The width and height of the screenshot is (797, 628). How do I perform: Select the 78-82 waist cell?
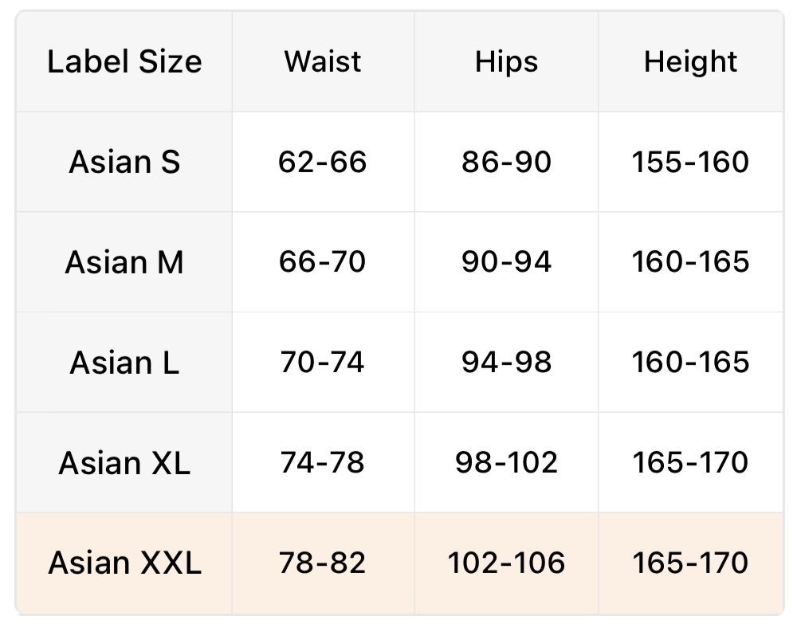click(x=323, y=563)
